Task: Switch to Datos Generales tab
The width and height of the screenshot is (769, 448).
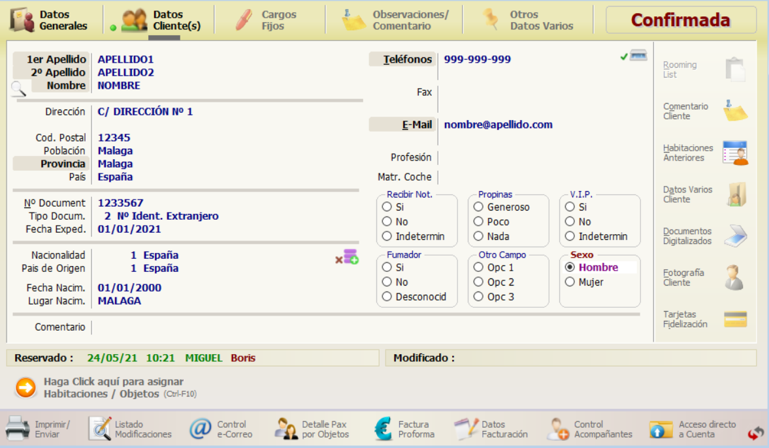Action: (x=50, y=20)
